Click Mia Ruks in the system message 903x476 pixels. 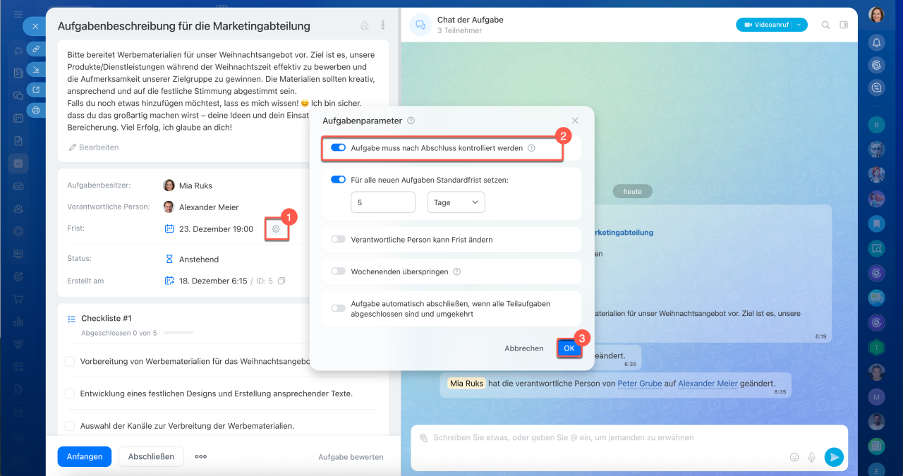(x=466, y=384)
